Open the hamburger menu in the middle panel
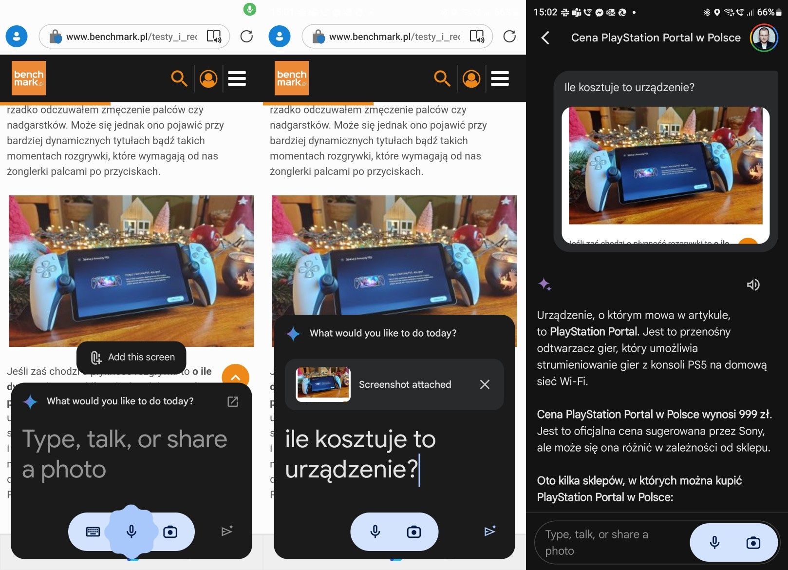 pos(500,78)
